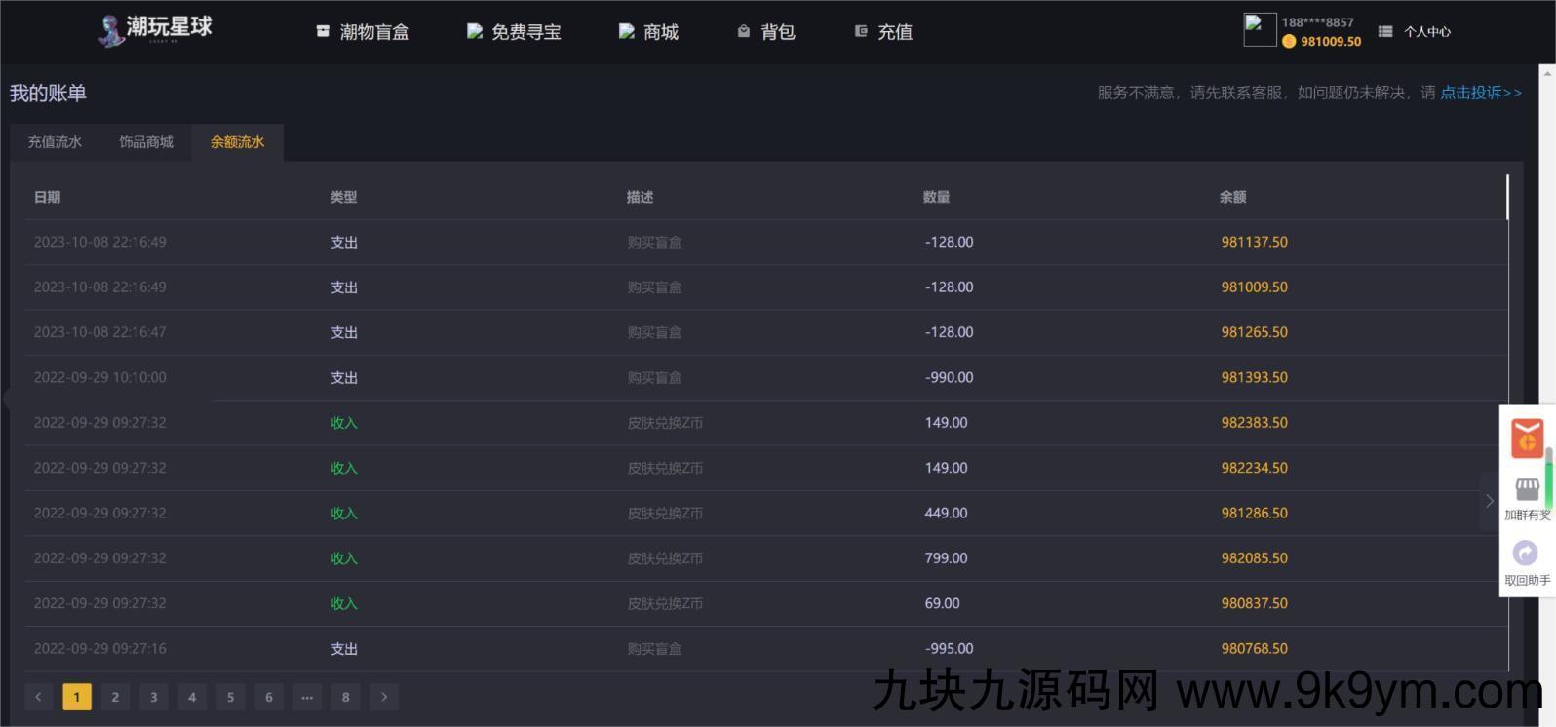Go to page 5

pyautogui.click(x=231, y=697)
